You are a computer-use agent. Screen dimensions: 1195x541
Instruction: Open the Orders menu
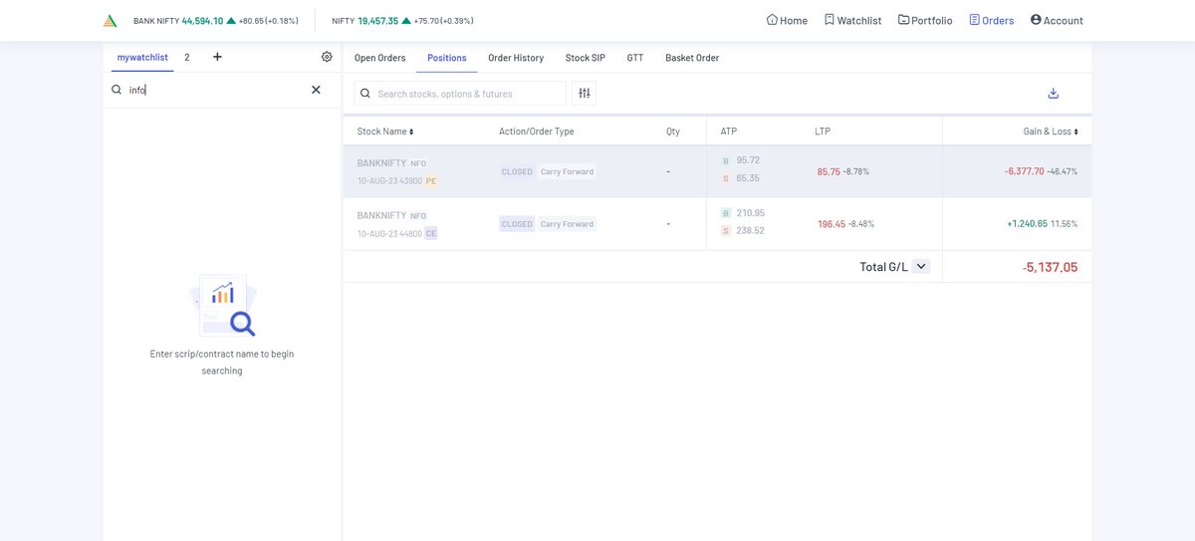(x=992, y=20)
